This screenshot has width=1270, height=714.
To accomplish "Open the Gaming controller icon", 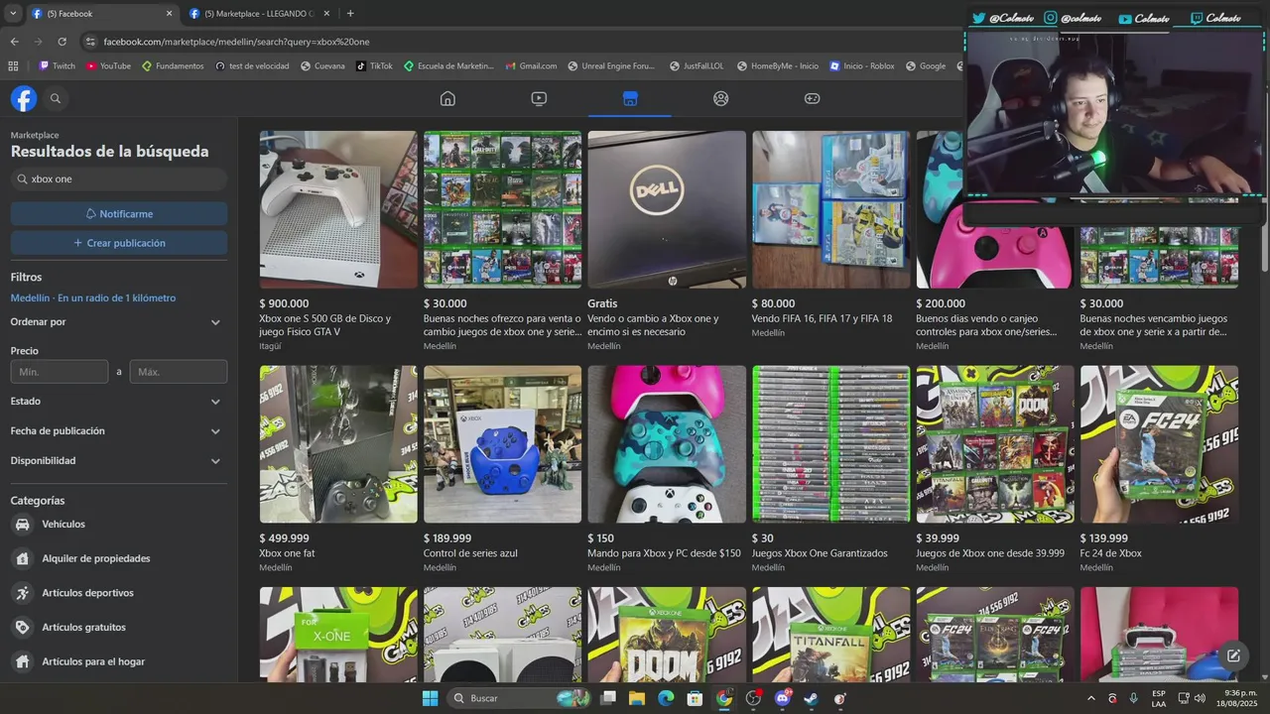I will [812, 98].
